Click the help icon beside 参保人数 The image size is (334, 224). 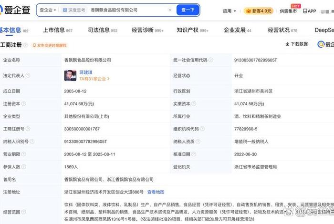tap(24, 166)
